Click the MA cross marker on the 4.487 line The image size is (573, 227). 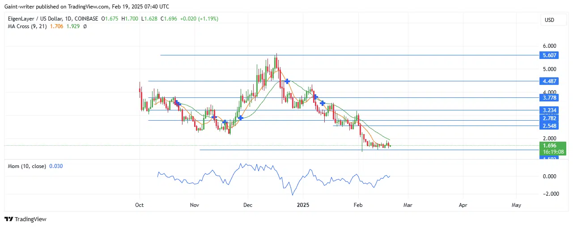(287, 81)
